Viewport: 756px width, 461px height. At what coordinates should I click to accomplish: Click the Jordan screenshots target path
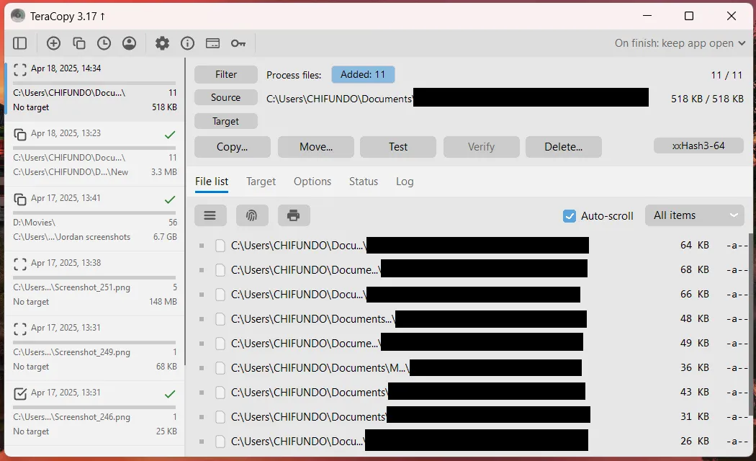(71, 237)
